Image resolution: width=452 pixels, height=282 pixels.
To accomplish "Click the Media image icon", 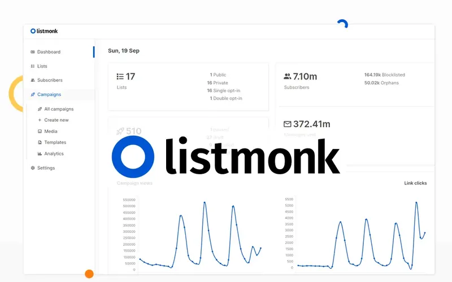I will click(40, 131).
